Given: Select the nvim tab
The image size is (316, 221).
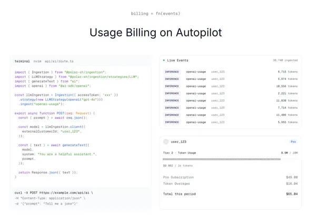Looking at the screenshot, I should click(37, 61).
